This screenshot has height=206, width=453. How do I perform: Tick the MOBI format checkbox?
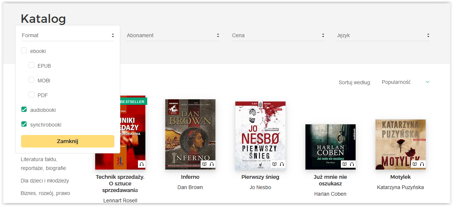tap(31, 80)
